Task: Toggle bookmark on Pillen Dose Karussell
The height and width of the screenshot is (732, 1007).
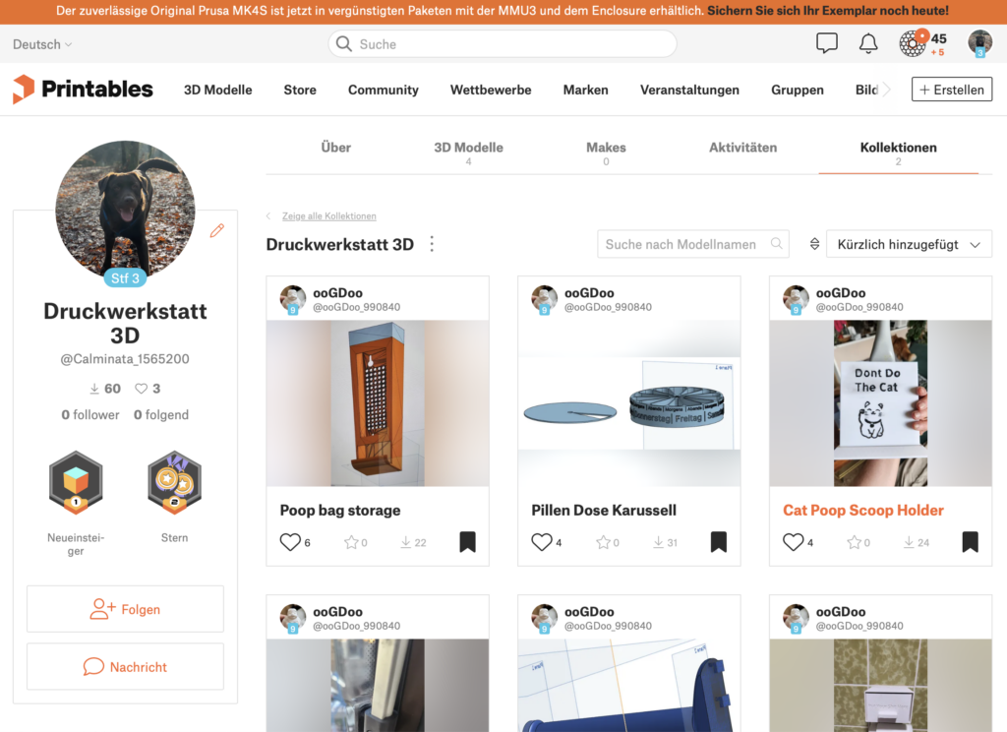Action: tap(719, 542)
